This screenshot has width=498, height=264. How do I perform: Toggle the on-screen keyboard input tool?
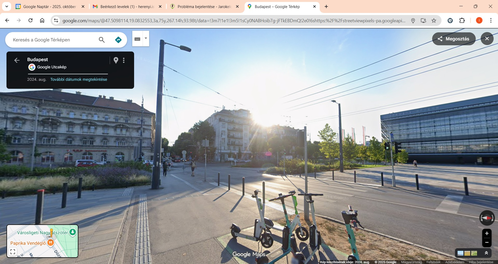pos(137,39)
